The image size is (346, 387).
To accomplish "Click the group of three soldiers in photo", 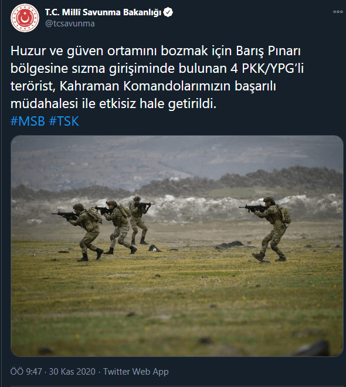I will click(x=103, y=228).
